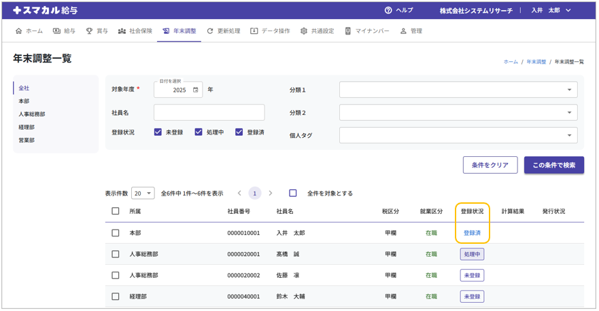The height and width of the screenshot is (311, 599).
Task: Expand the 分類1 dropdown
Action: coord(458,90)
